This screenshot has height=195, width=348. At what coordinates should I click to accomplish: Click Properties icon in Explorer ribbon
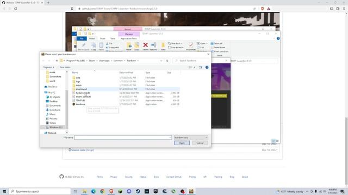coord(191,46)
